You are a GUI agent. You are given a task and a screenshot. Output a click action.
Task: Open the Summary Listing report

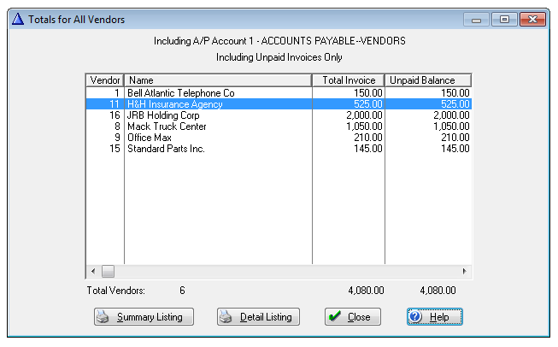144,317
